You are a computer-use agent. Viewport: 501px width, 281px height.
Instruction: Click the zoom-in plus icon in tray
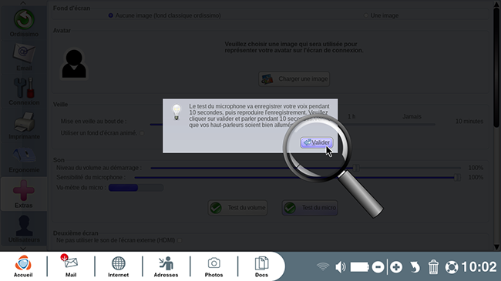pos(396,267)
